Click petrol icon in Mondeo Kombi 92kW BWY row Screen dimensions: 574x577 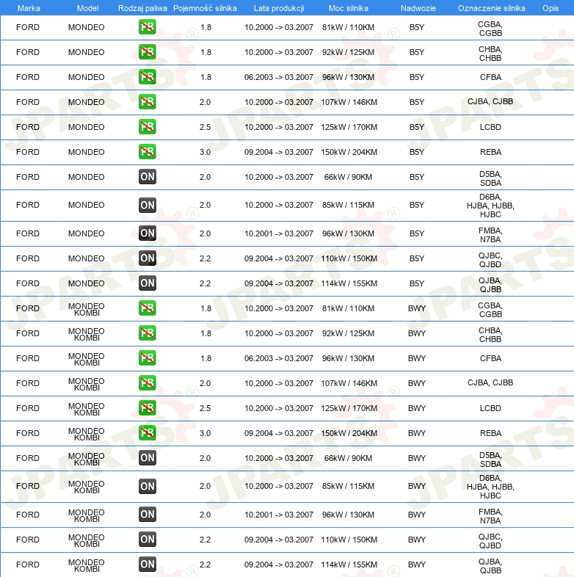(148, 333)
